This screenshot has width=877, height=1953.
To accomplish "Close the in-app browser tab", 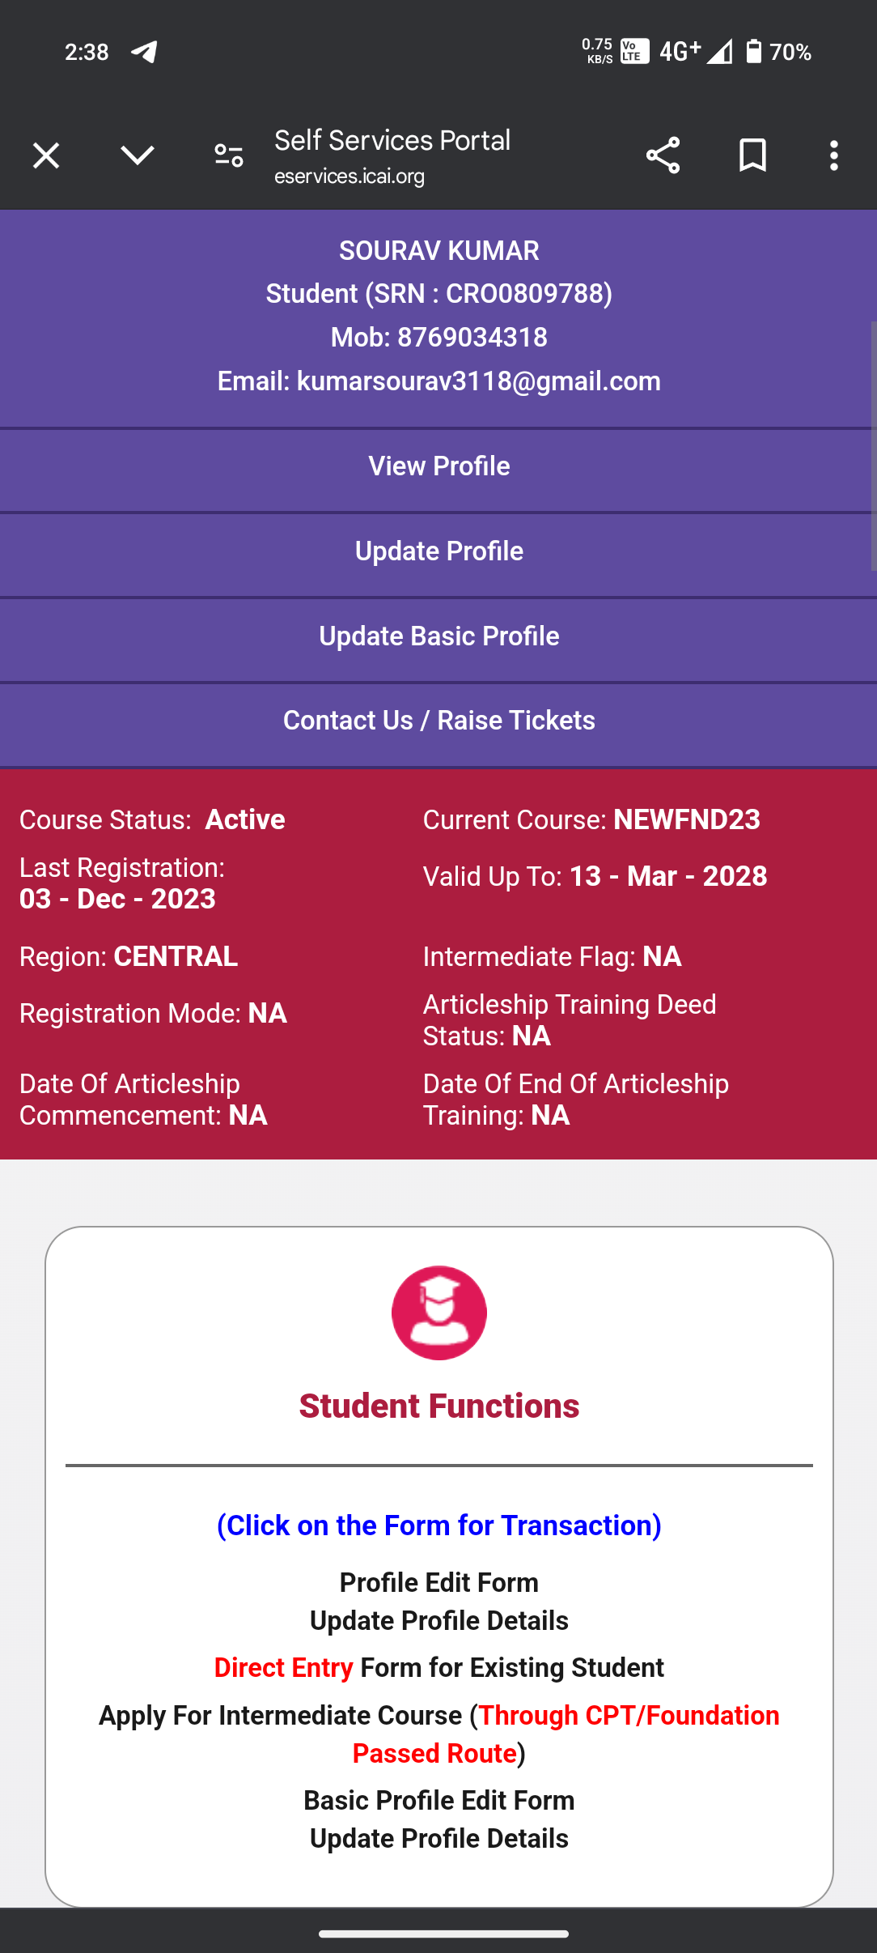I will [46, 155].
